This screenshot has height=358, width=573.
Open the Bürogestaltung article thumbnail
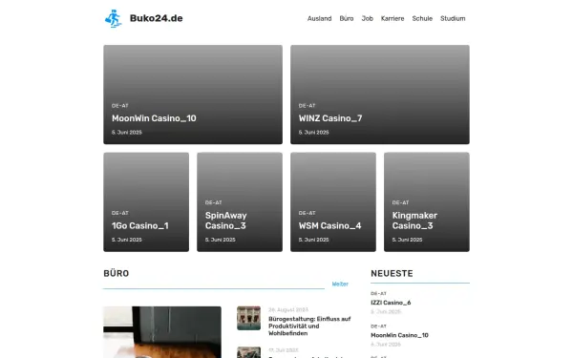click(249, 318)
